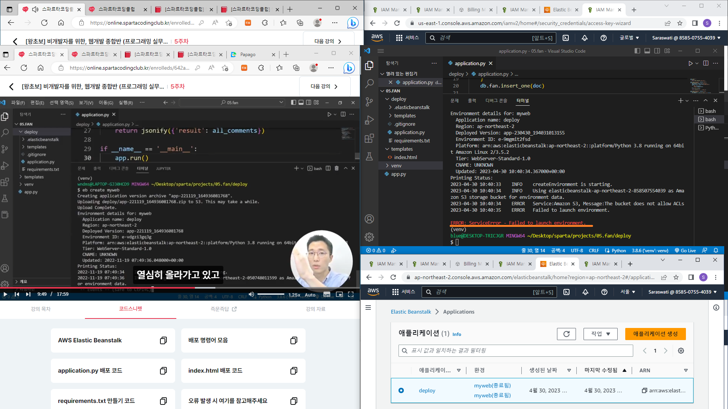Viewport: 728px width, 409px height.
Task: Go to 다음 강의 in front window
Action: (324, 86)
